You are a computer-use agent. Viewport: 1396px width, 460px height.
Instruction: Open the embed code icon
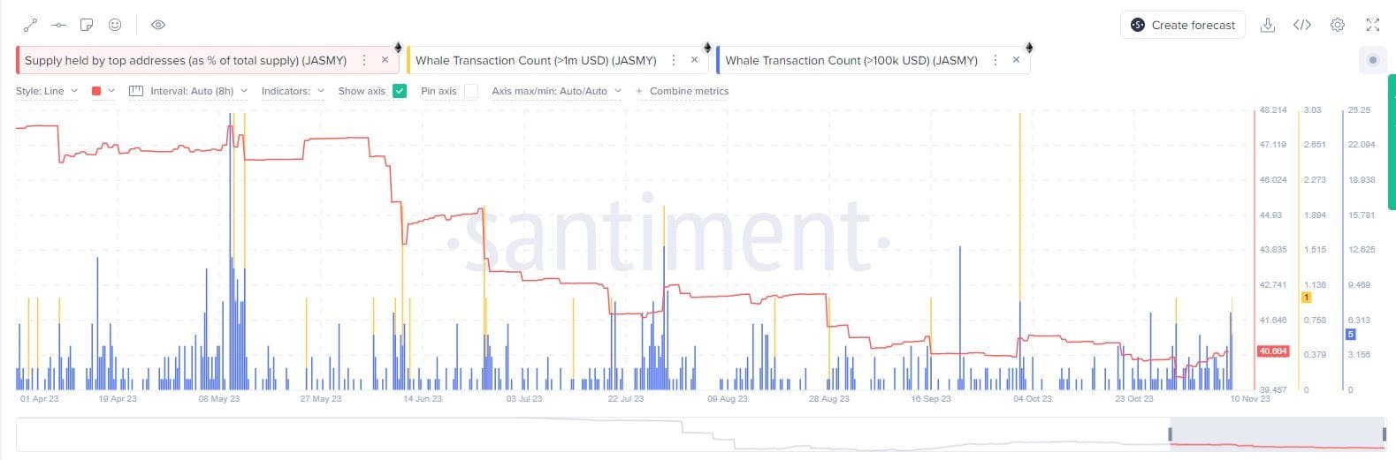coord(1301,25)
